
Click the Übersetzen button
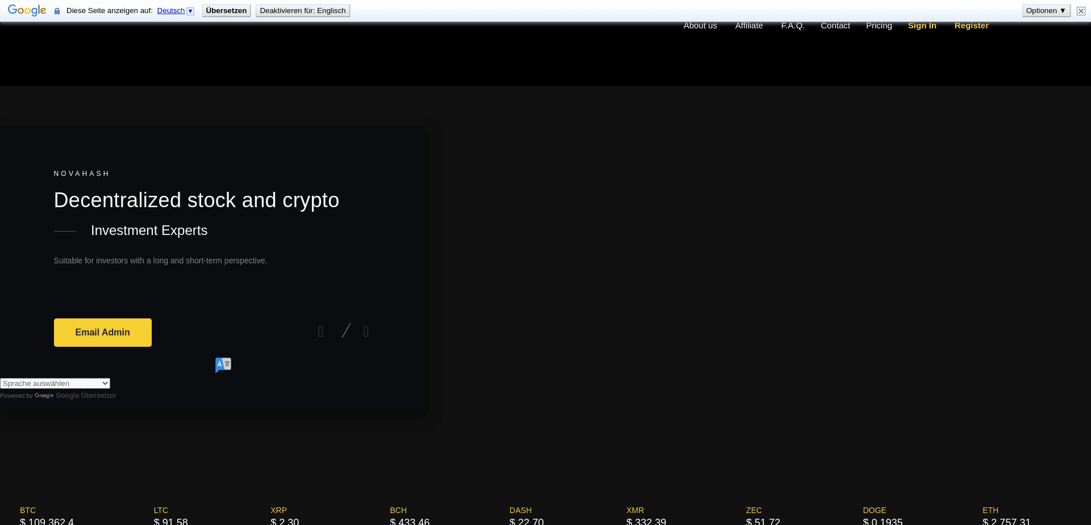coord(226,10)
